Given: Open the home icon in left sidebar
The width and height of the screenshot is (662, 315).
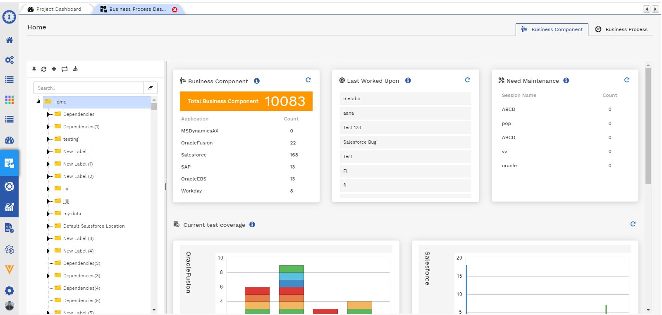Looking at the screenshot, I should 9,40.
